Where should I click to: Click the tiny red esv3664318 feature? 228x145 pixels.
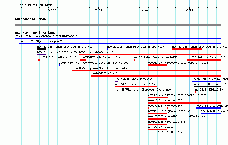[x=135, y=60]
